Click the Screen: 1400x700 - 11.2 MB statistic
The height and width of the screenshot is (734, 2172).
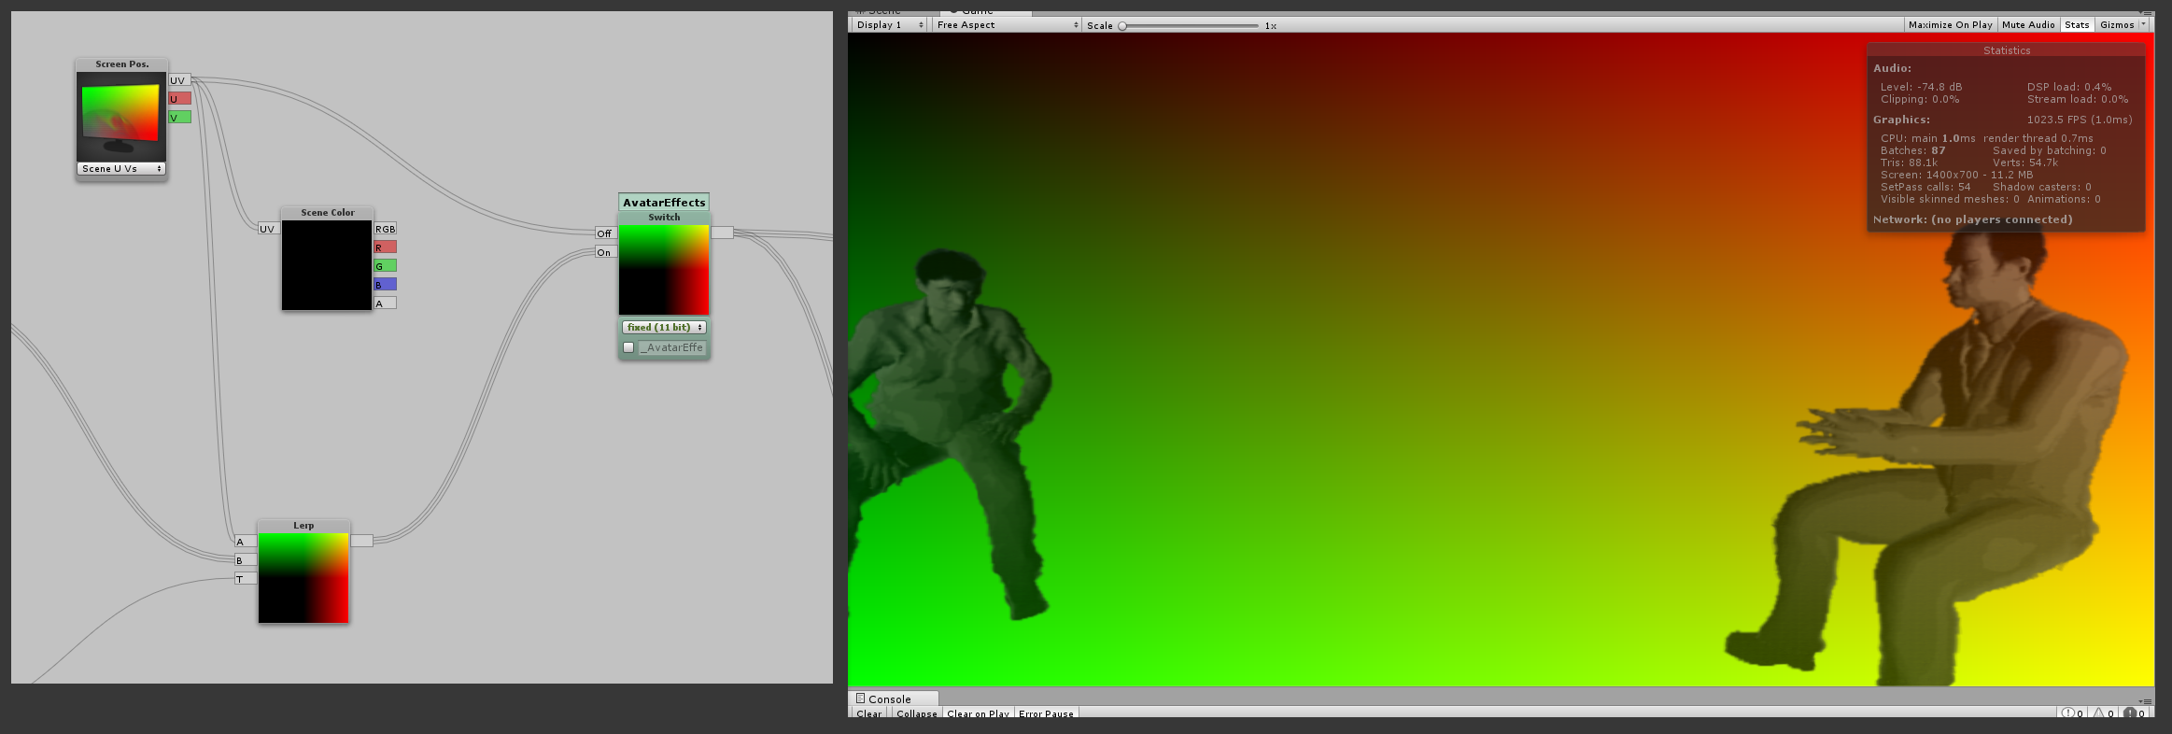tap(1956, 175)
